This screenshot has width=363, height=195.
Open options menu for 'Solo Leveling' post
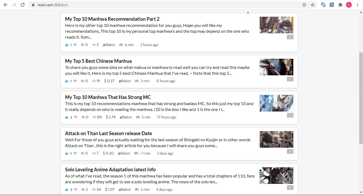[290, 188]
